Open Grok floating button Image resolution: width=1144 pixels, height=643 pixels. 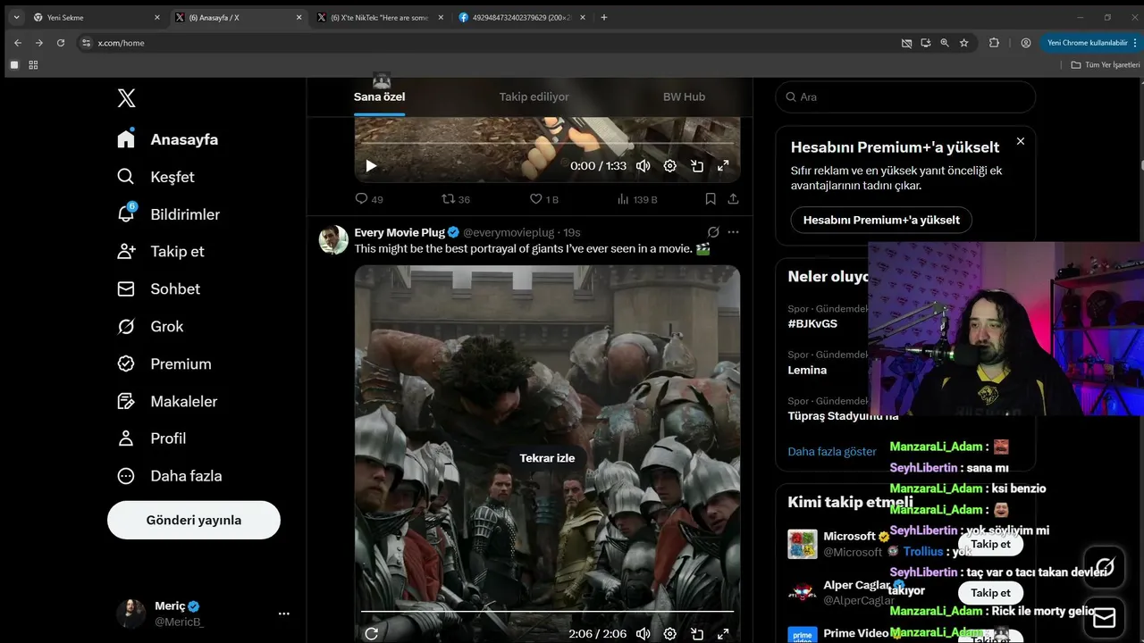coord(1105,566)
